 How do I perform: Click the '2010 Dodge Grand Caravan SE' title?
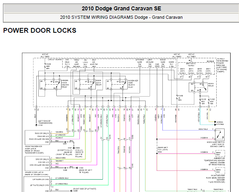[x=121, y=8]
